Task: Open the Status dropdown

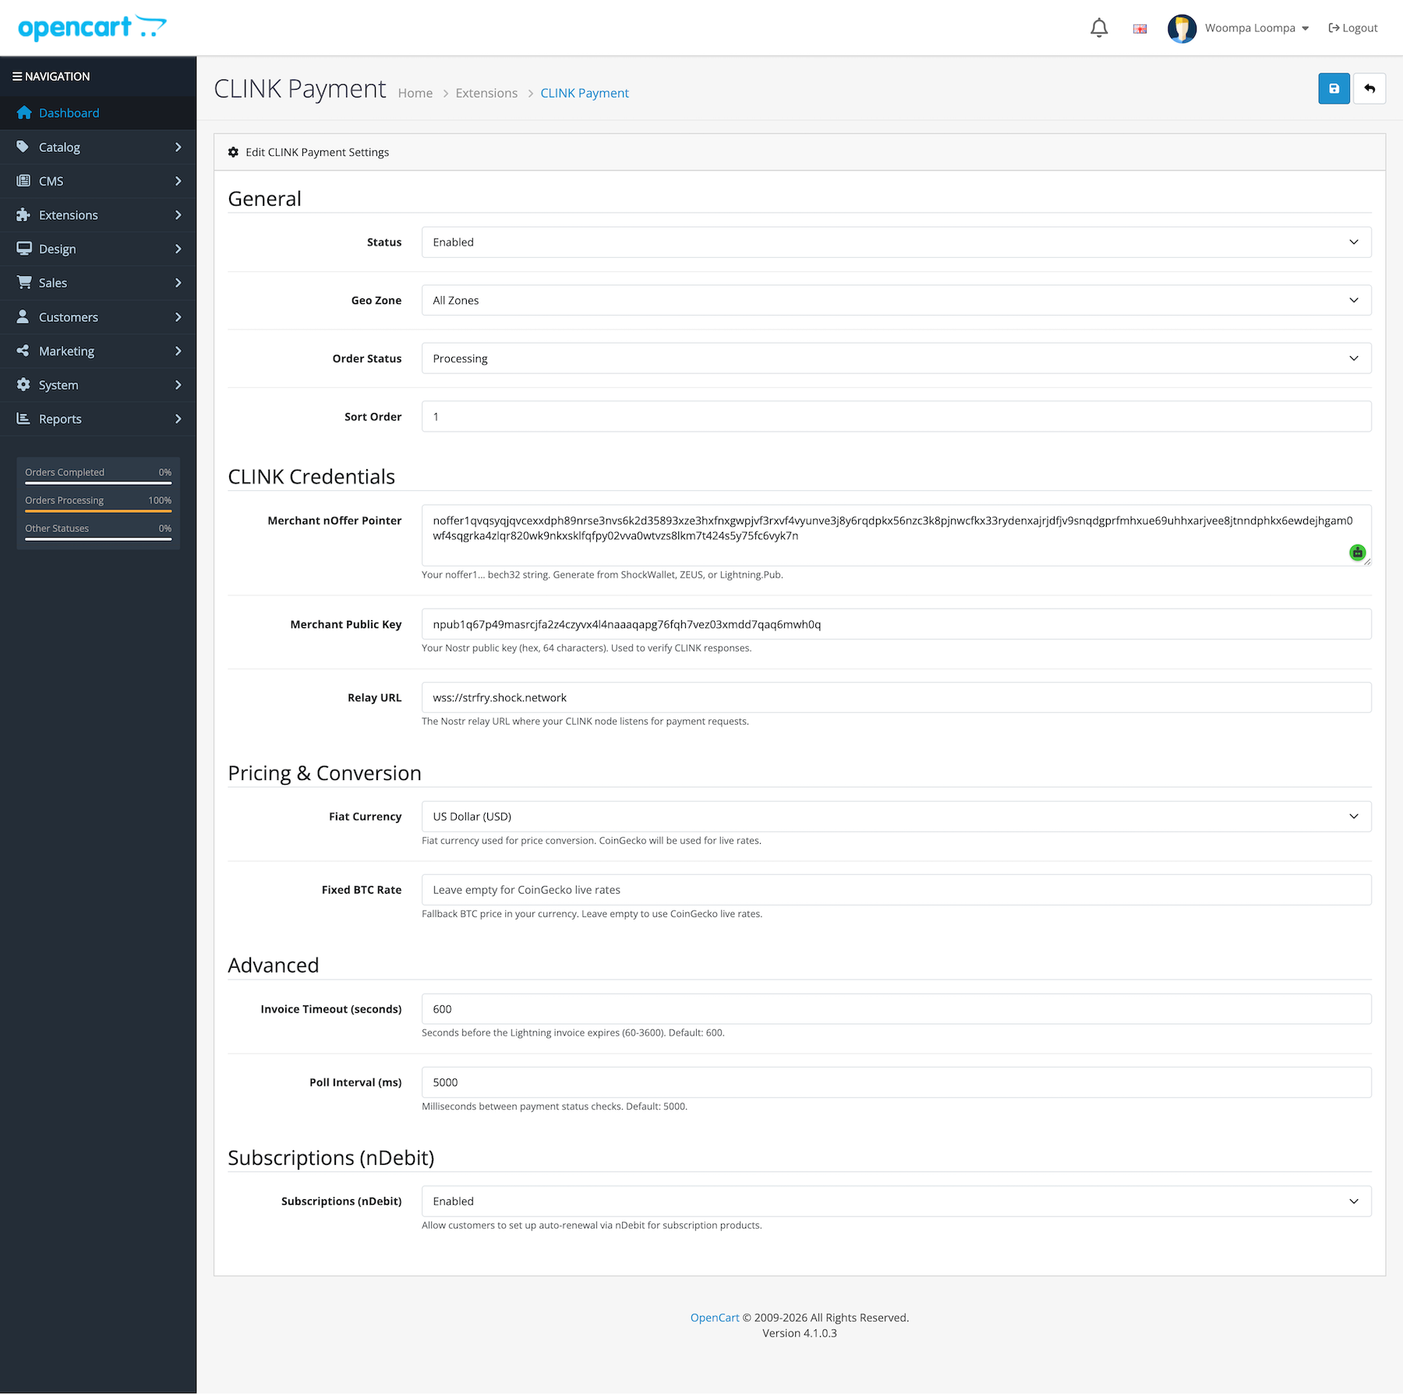Action: [896, 242]
